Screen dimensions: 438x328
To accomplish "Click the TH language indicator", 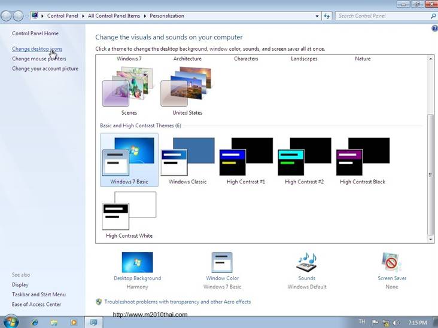I will [362, 321].
